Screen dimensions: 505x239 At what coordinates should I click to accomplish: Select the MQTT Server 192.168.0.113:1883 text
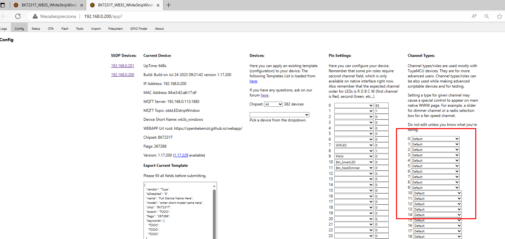(x=171, y=102)
